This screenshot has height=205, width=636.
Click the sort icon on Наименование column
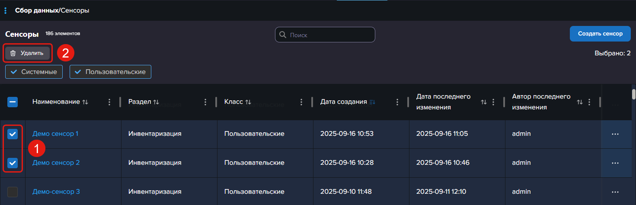coord(85,102)
